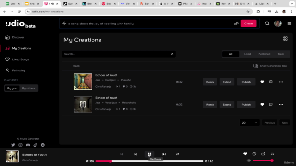Select the Published filter tab
This screenshot has height=166, width=296.
point(264,54)
